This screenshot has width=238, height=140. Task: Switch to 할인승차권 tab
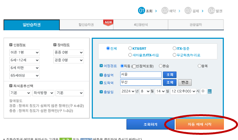coord(86,25)
